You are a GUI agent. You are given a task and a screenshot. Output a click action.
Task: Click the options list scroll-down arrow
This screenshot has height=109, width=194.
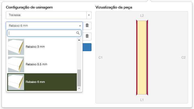pos(79,88)
